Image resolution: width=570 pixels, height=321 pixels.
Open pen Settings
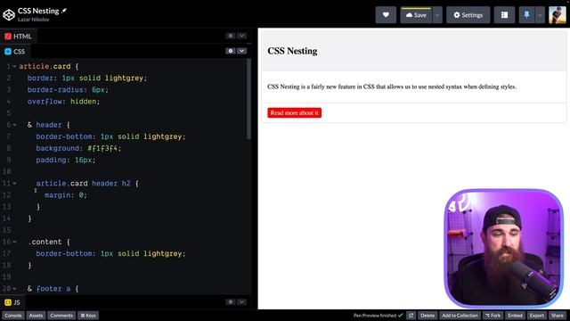(468, 15)
